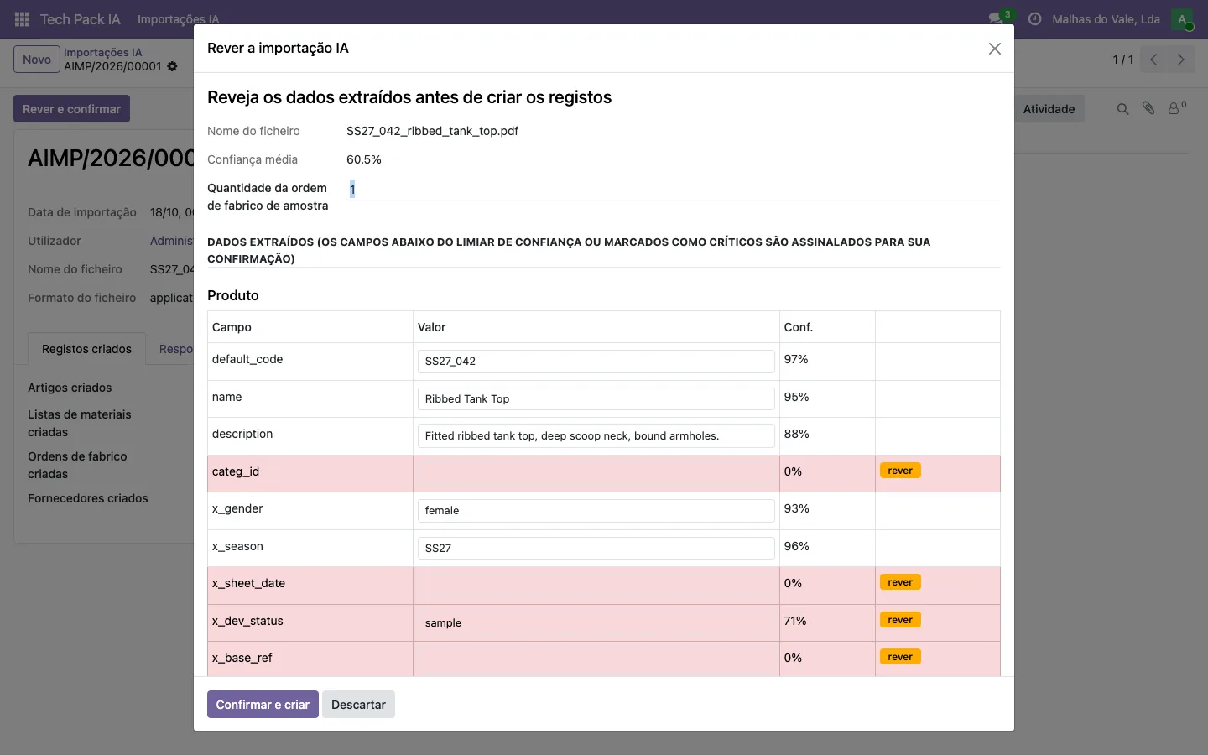Open Importações IA menu in top navbar
The image size is (1208, 755).
[x=178, y=19]
